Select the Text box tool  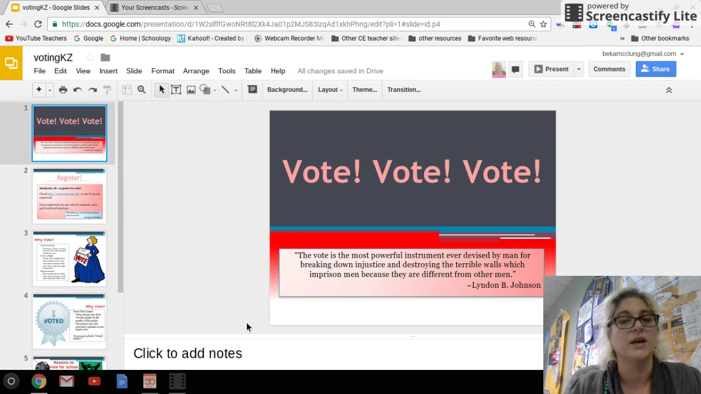(x=176, y=90)
